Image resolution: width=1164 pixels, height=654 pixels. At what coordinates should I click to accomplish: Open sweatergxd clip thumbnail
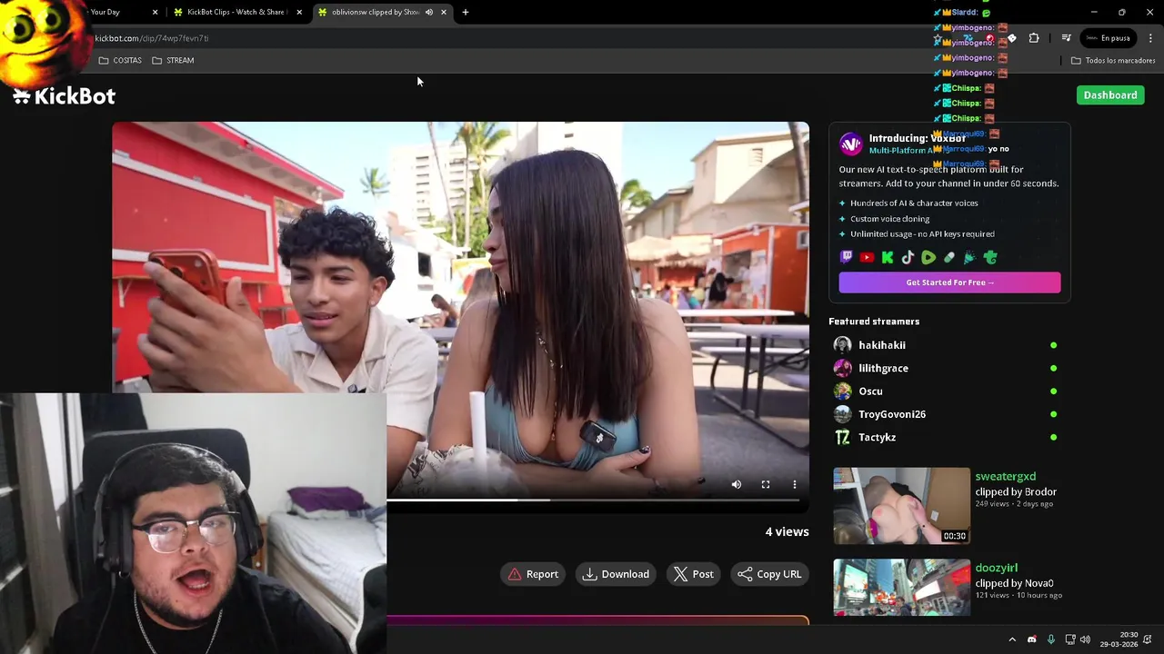901,506
